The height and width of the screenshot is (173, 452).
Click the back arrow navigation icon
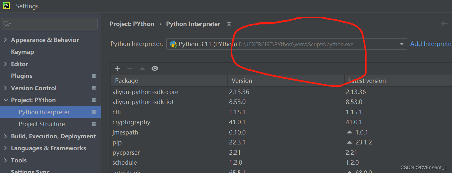(444, 24)
